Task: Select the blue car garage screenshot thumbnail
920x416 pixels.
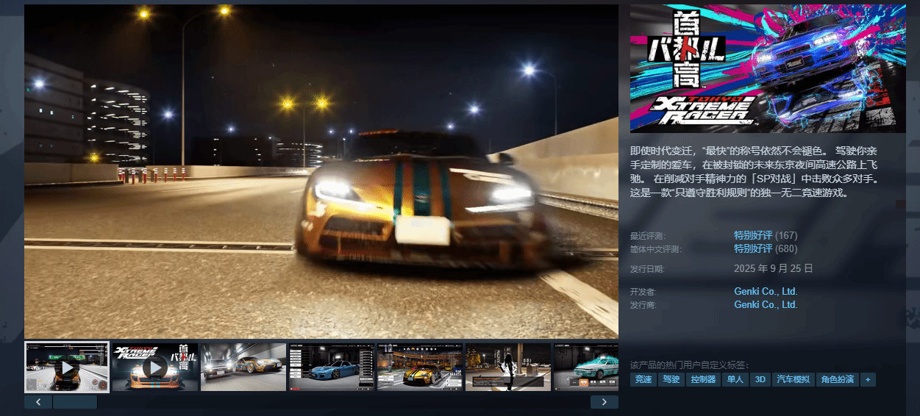Action: coord(332,367)
